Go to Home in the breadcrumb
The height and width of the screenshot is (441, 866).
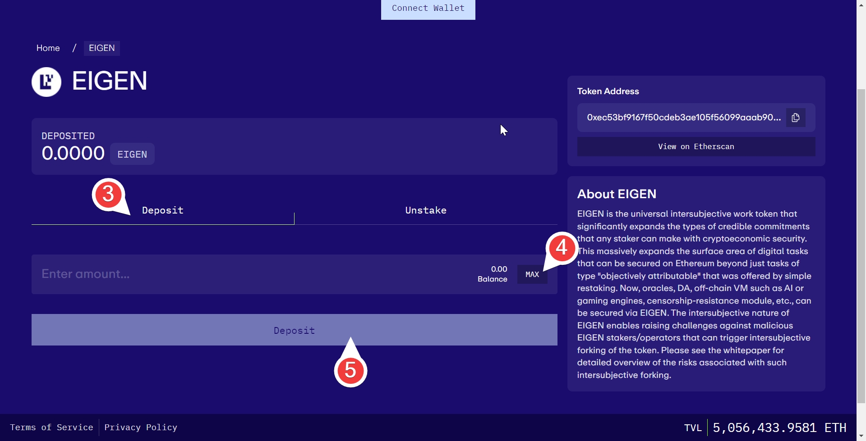(48, 48)
